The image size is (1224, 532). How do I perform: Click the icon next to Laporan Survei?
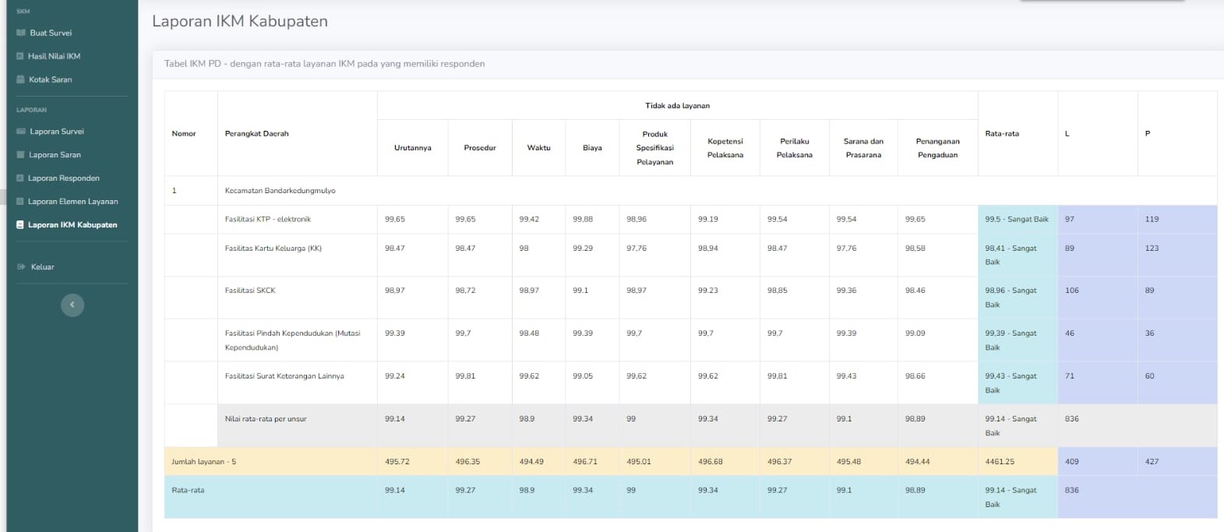pos(21,132)
